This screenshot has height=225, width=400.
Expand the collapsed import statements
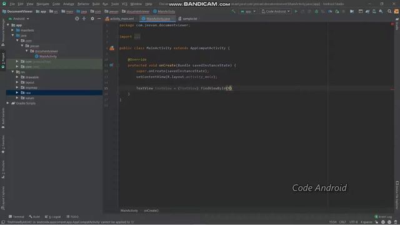pyautogui.click(x=137, y=36)
